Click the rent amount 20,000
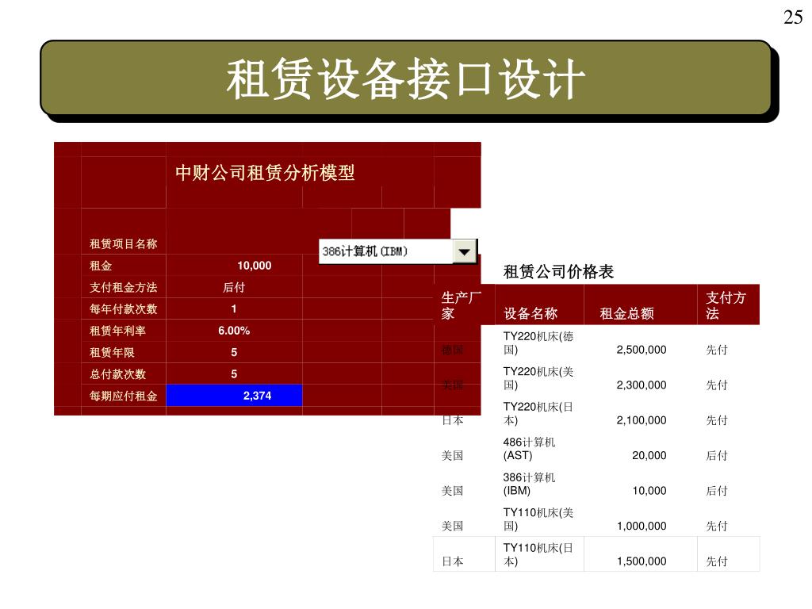Viewport: 812px width, 609px height. pos(649,456)
